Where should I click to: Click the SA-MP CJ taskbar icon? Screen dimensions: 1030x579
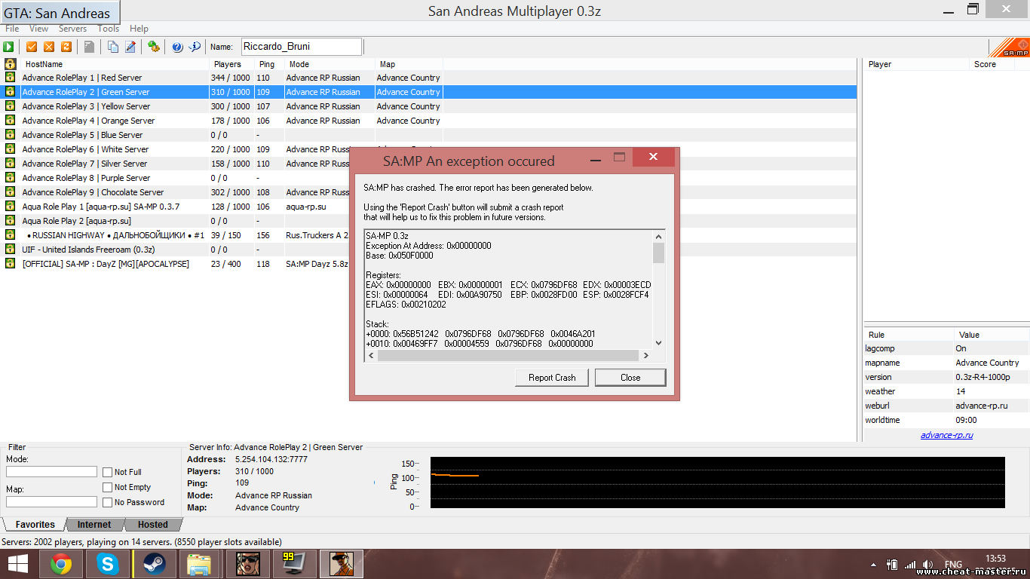pyautogui.click(x=341, y=564)
